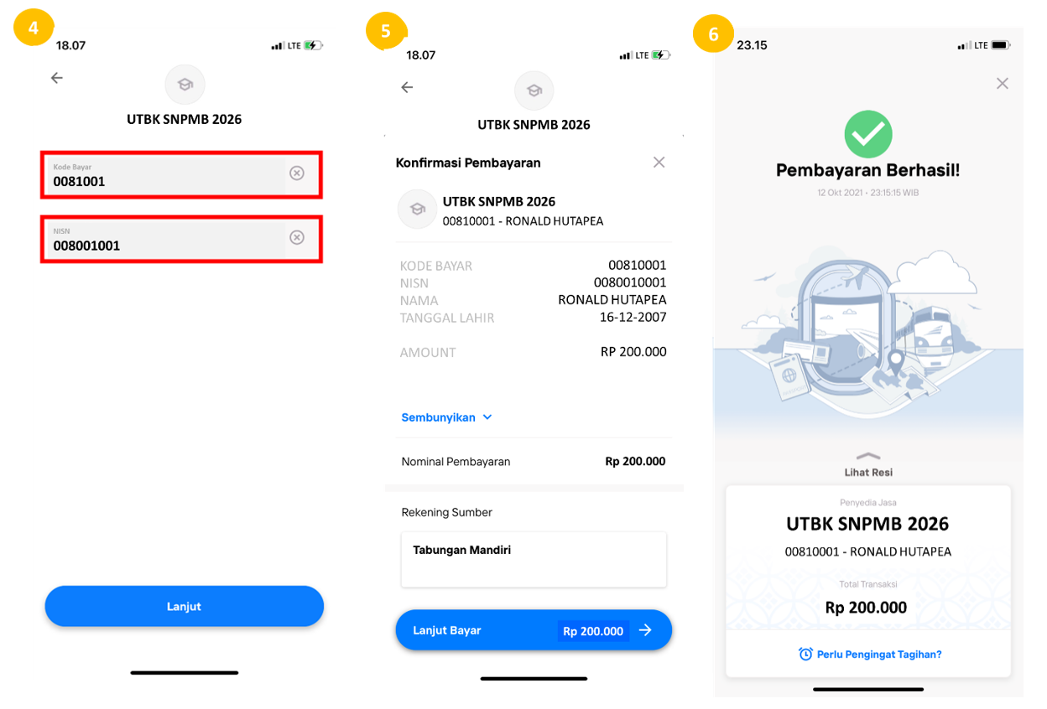The width and height of the screenshot is (1047, 709).
Task: Close the Pembayaran Berhasil screen
Action: (1002, 83)
